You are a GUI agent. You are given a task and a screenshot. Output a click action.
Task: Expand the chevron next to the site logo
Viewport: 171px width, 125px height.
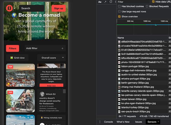pos(15,9)
